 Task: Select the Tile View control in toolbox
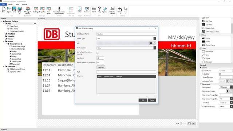click(x=207, y=25)
